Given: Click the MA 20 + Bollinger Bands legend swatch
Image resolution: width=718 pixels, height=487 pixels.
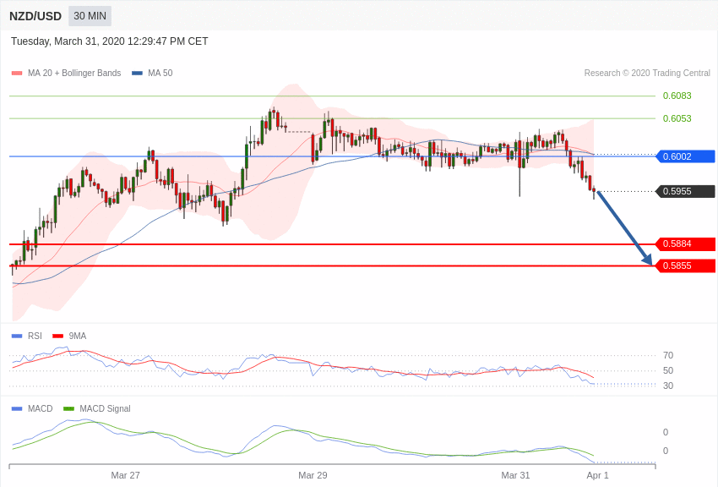Looking at the screenshot, I should (x=17, y=74).
